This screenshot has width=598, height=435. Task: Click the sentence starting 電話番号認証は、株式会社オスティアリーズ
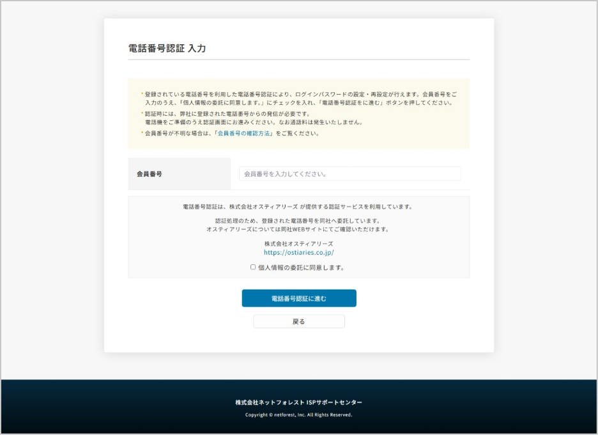tap(298, 207)
